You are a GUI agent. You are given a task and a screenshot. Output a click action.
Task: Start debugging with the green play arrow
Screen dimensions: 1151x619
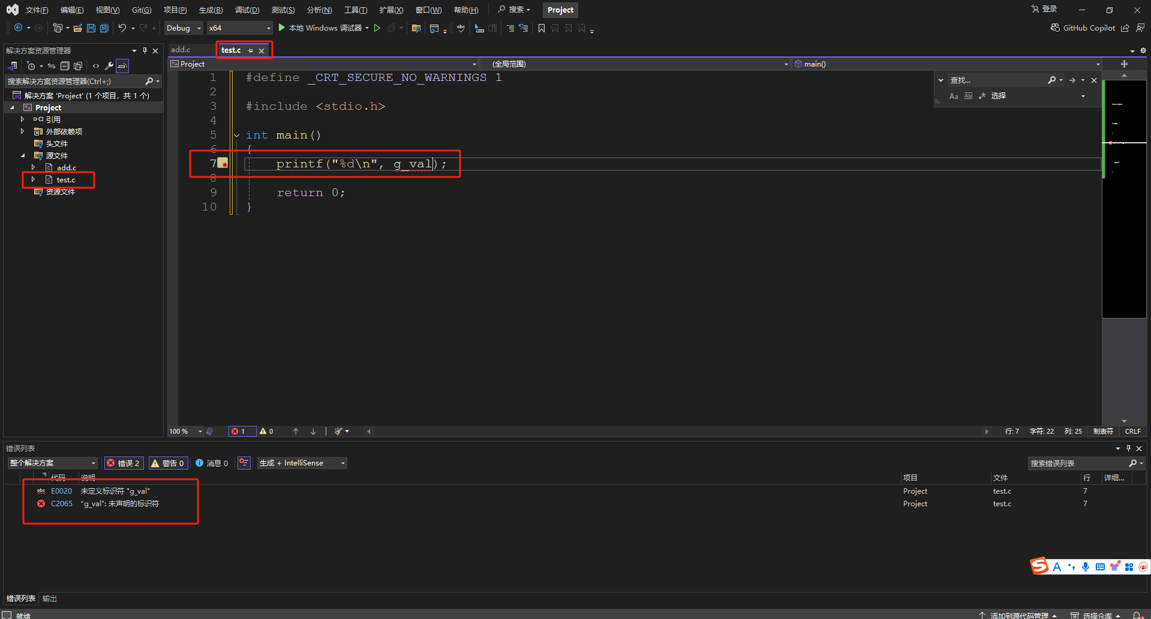[x=282, y=28]
